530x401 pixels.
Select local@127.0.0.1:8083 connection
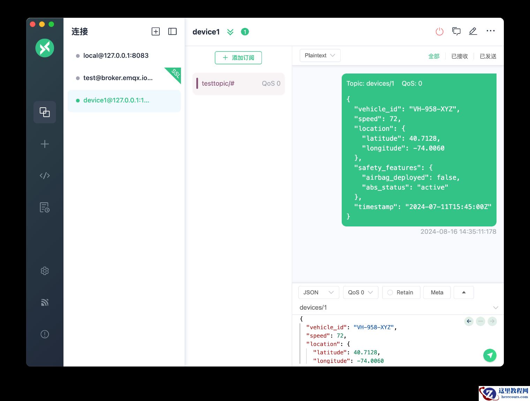pos(124,56)
